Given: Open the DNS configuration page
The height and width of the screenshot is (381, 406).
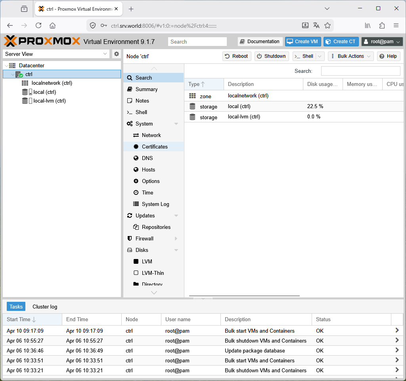Looking at the screenshot, I should [x=147, y=158].
